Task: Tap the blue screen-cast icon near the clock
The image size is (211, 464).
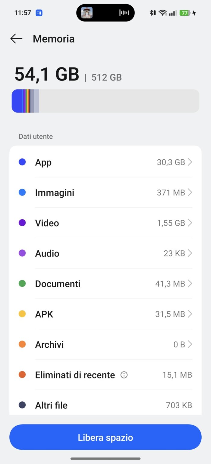Action: 39,13
